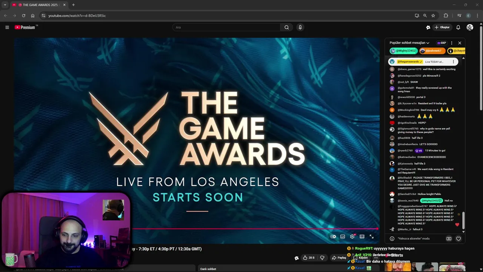Enter fullscreen on the video player

(x=372, y=236)
